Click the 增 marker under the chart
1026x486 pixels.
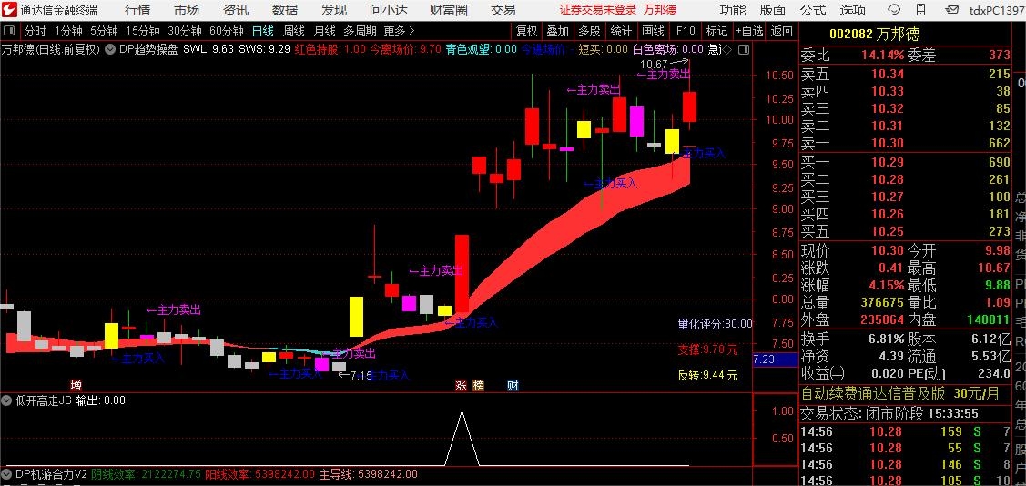(x=76, y=385)
